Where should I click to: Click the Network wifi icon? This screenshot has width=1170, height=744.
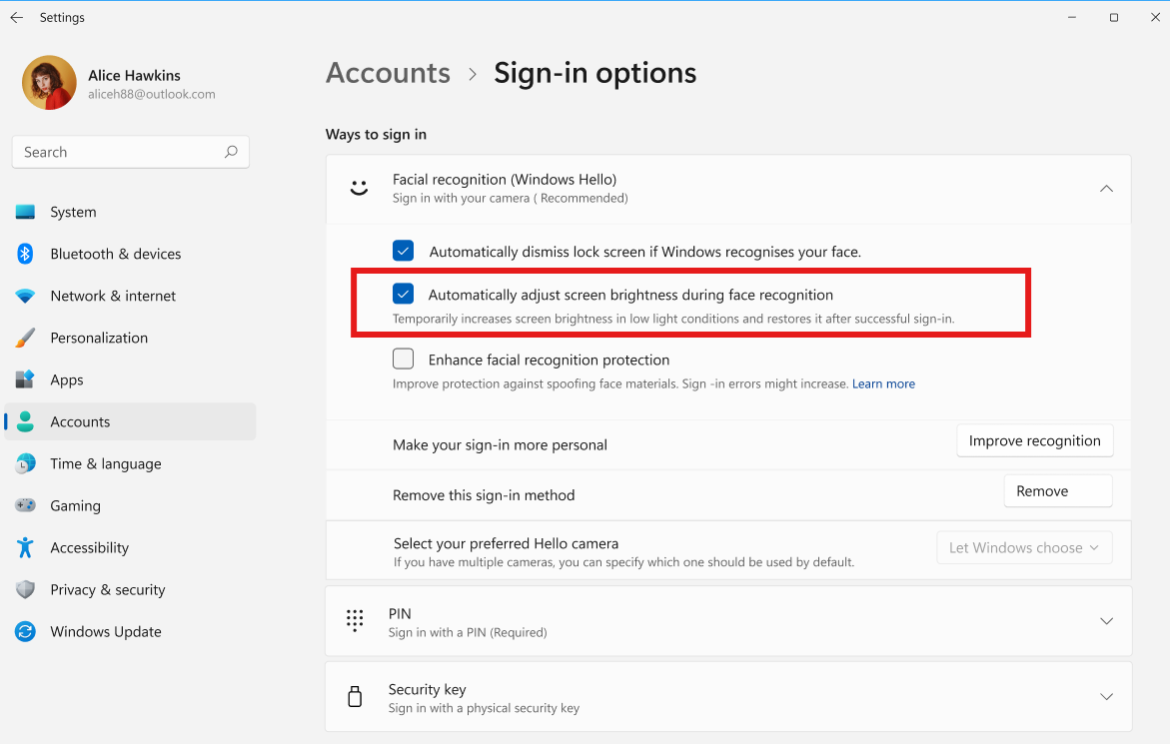25,296
